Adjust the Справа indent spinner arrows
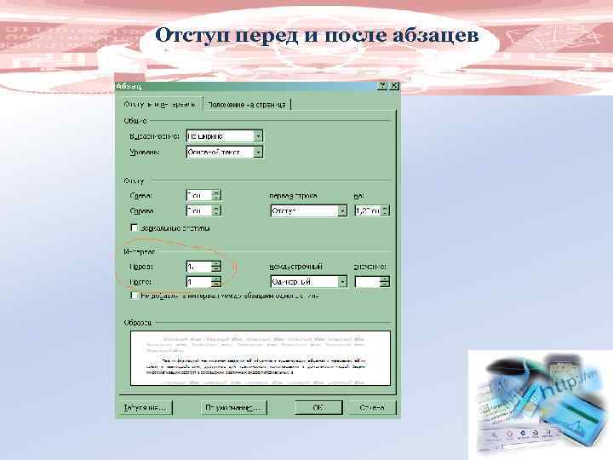The width and height of the screenshot is (613, 460). (216, 211)
